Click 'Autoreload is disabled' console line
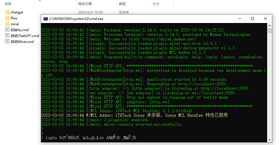 click(153, 73)
